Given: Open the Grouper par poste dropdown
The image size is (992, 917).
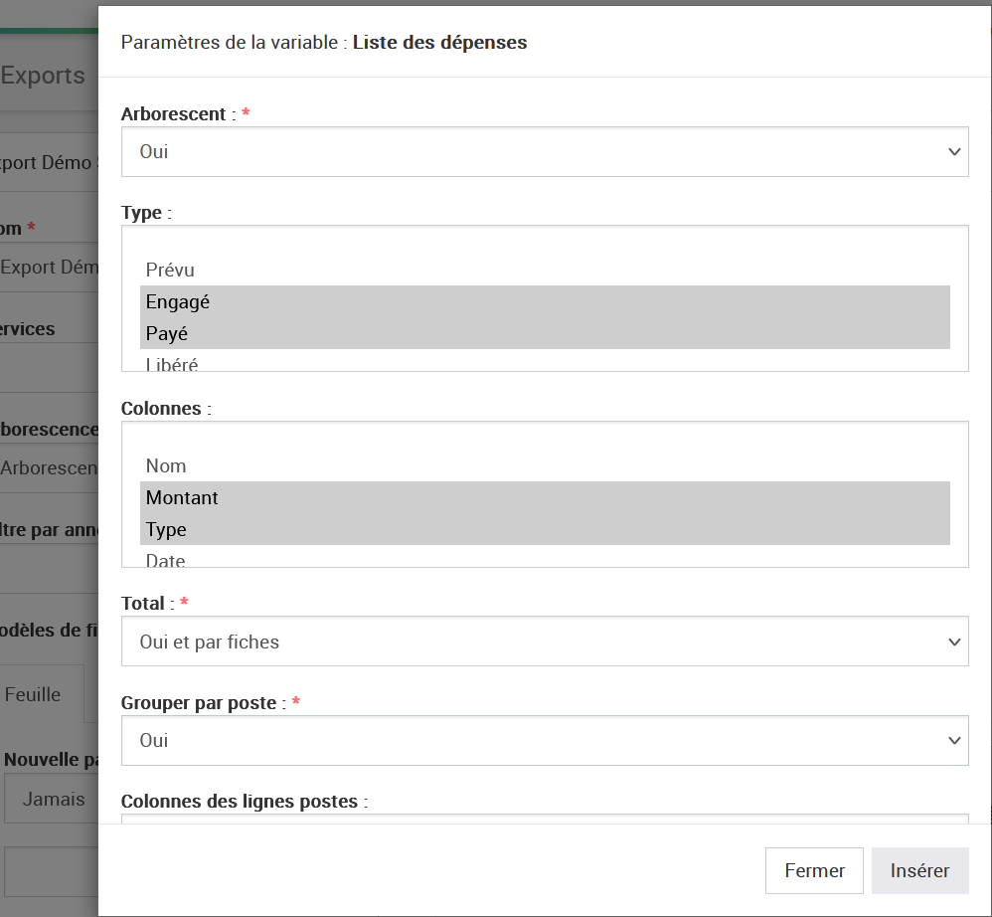Looking at the screenshot, I should [x=544, y=741].
